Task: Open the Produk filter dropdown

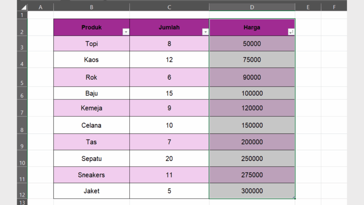Action: 126,32
